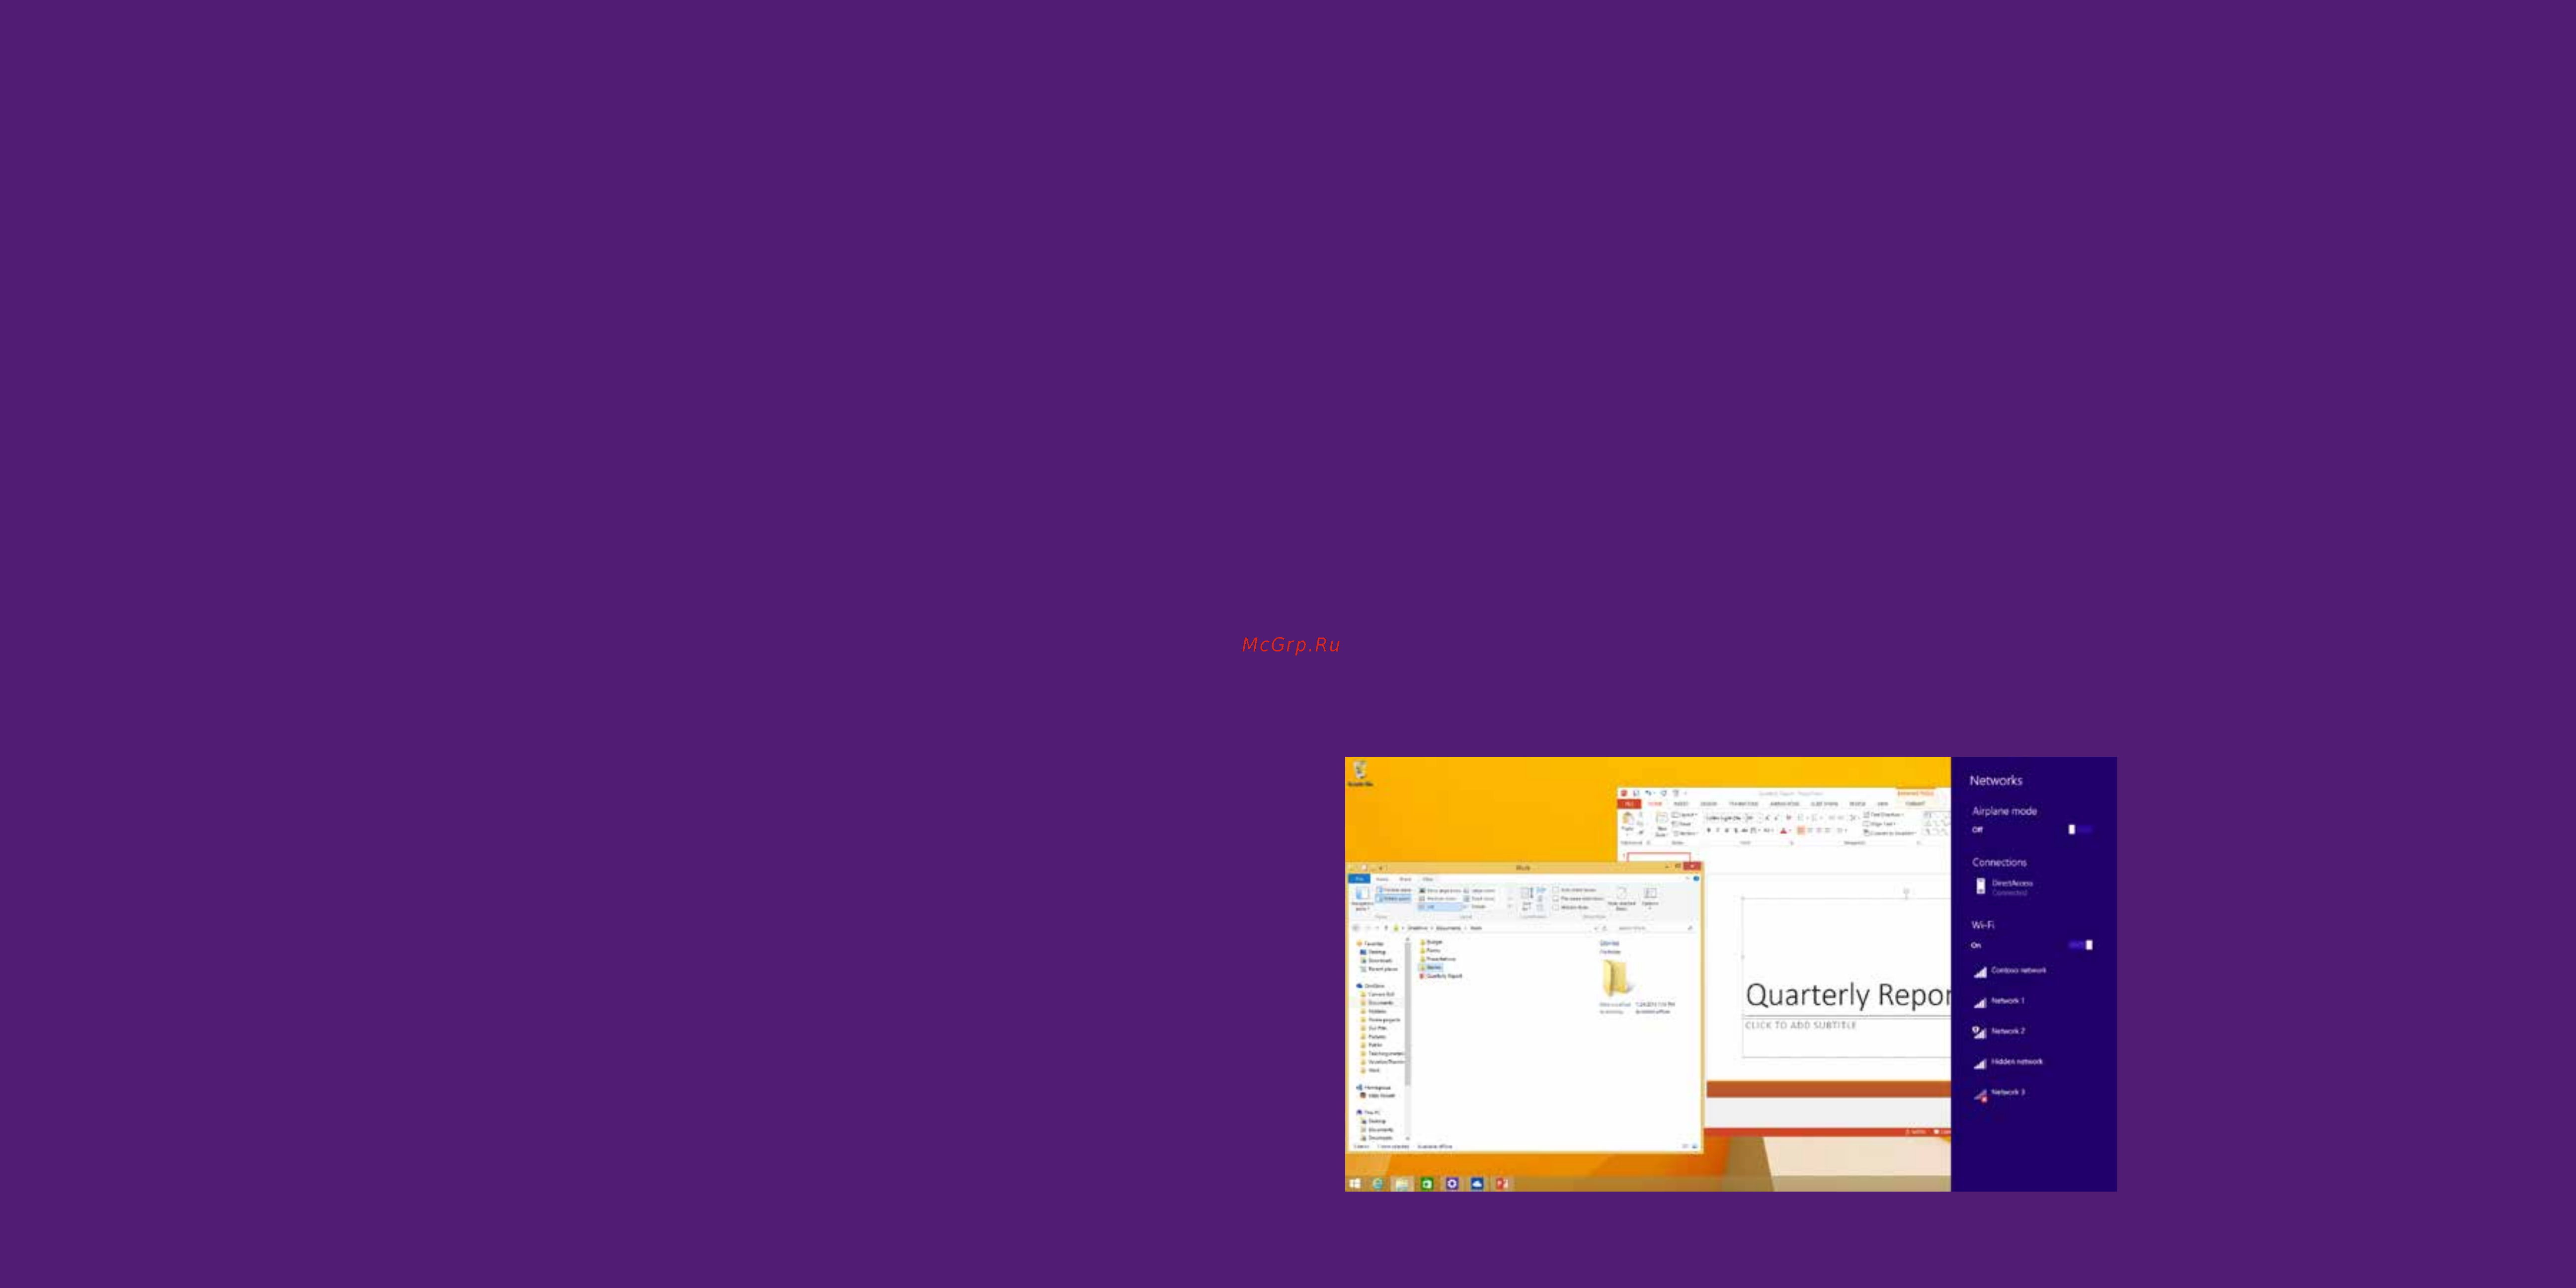Select Downloads under Favorites
Screen dimensions: 2576x1288
pyautogui.click(x=1377, y=961)
